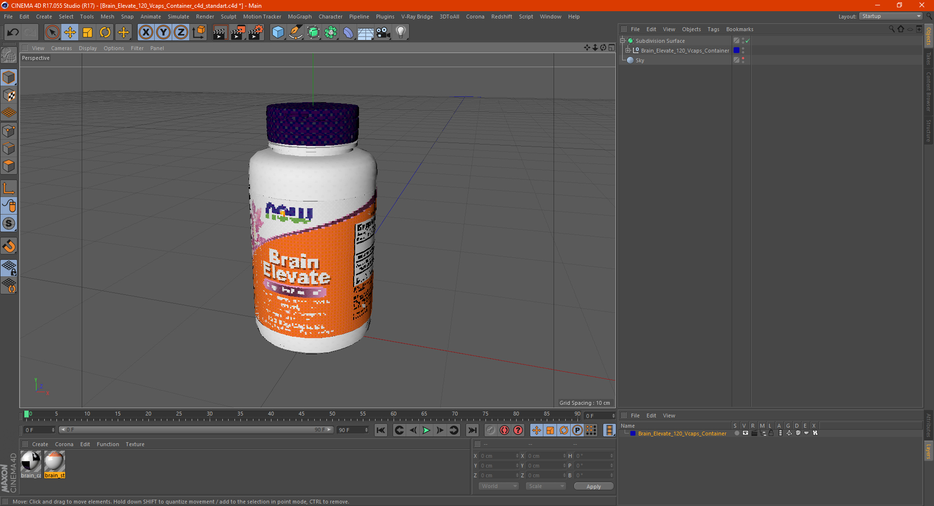The image size is (934, 506).
Task: Add a Camera object
Action: coord(383,33)
